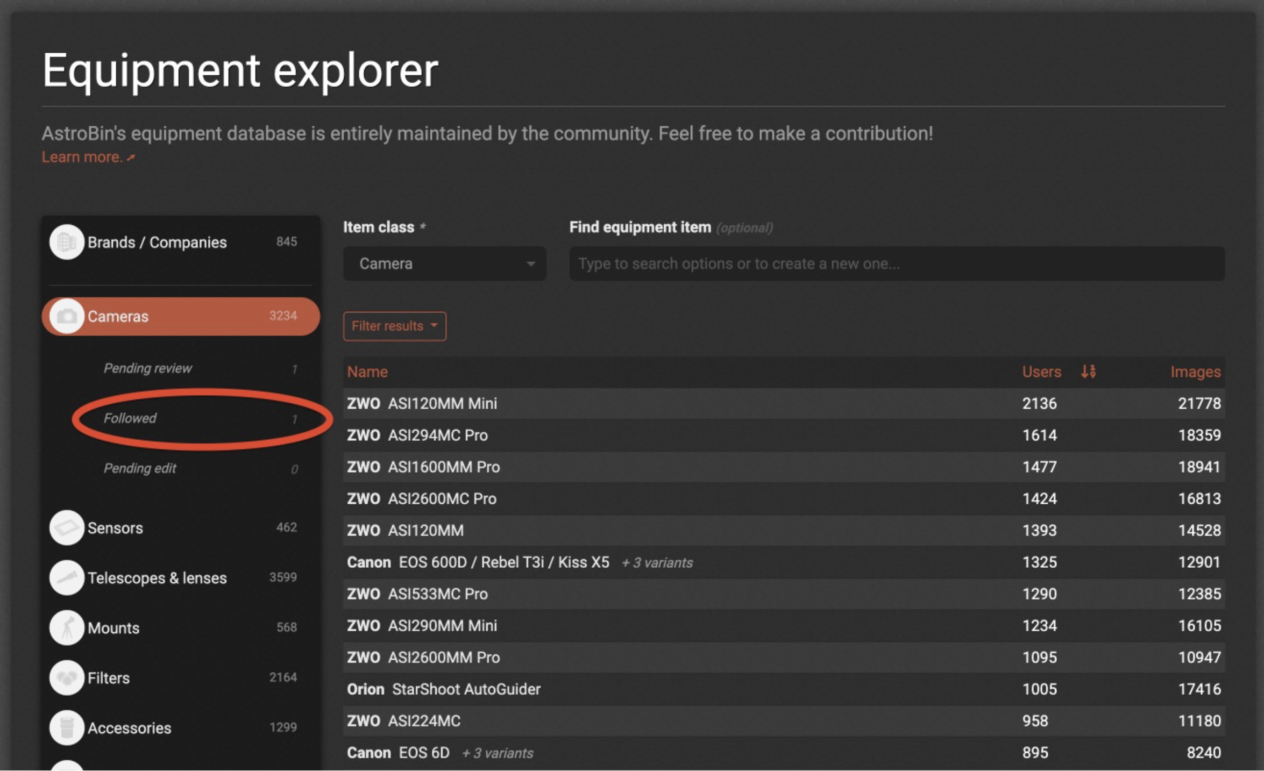The width and height of the screenshot is (1264, 771).
Task: Click the Sensors category icon
Action: (x=67, y=527)
